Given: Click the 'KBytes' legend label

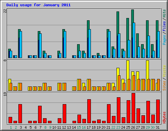Looking at the screenshot, I should tap(164, 118).
